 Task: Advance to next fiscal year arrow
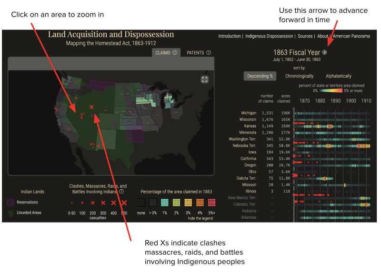(x=324, y=52)
